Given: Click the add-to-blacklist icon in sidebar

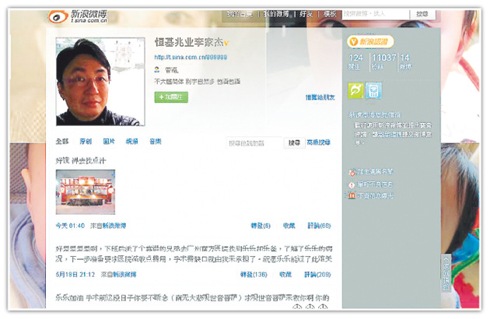Looking at the screenshot, I should (x=352, y=172).
